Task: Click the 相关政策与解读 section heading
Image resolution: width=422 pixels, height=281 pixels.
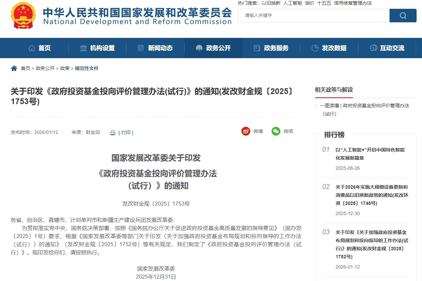Action: [x=334, y=90]
